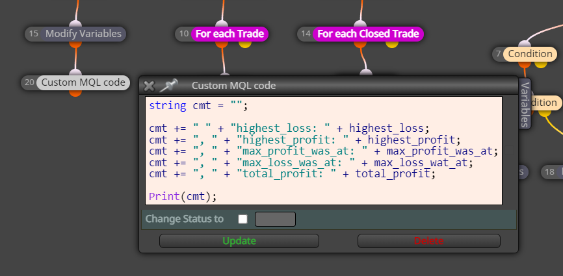
Task: Close the Custom MQL code dialog
Action: [x=149, y=86]
